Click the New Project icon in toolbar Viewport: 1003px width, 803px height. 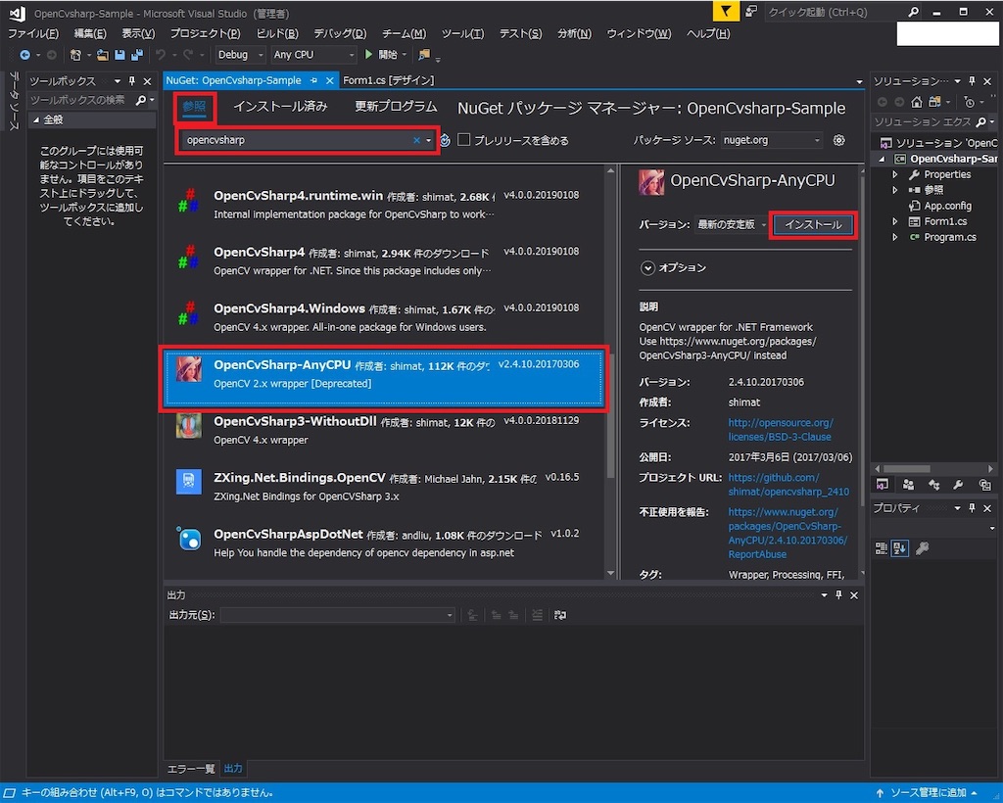(x=75, y=55)
